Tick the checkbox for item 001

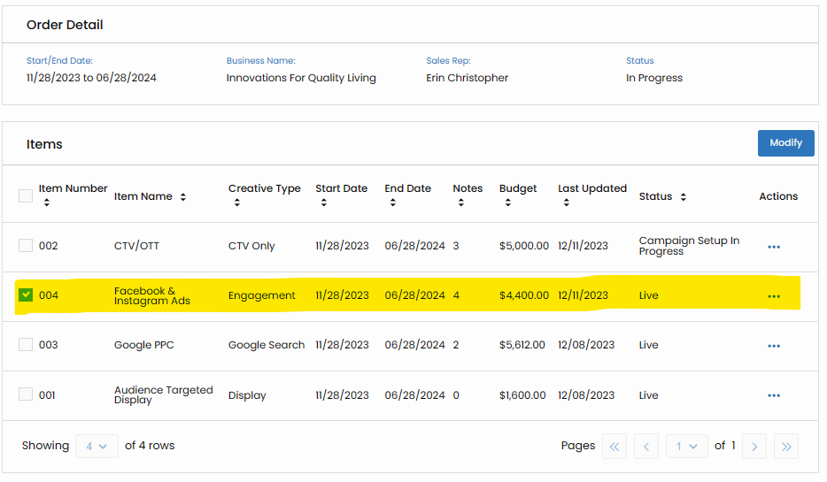tap(26, 394)
